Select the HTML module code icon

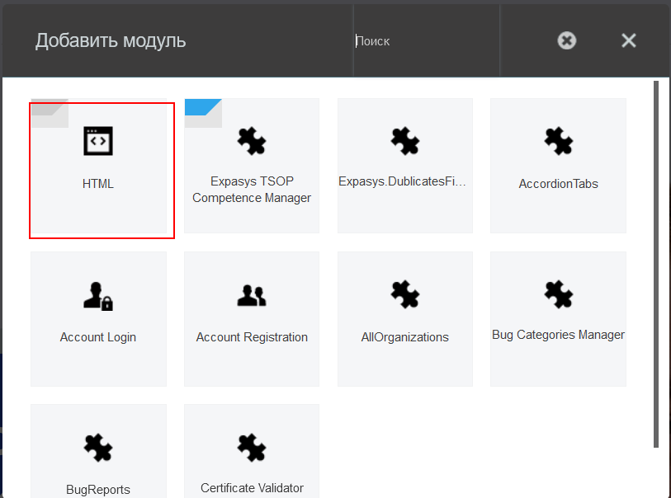(x=98, y=141)
